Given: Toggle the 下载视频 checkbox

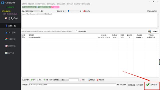Looking at the screenshot, I should (x=137, y=85).
